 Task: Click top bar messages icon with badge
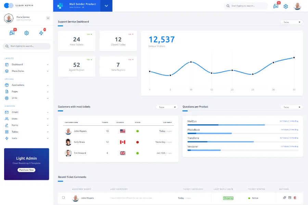[275, 6]
